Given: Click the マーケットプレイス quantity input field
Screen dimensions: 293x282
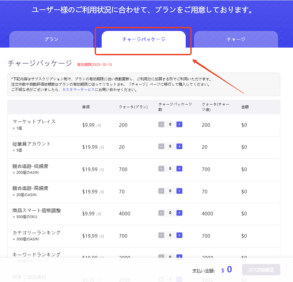Looking at the screenshot, I should click(x=170, y=124).
